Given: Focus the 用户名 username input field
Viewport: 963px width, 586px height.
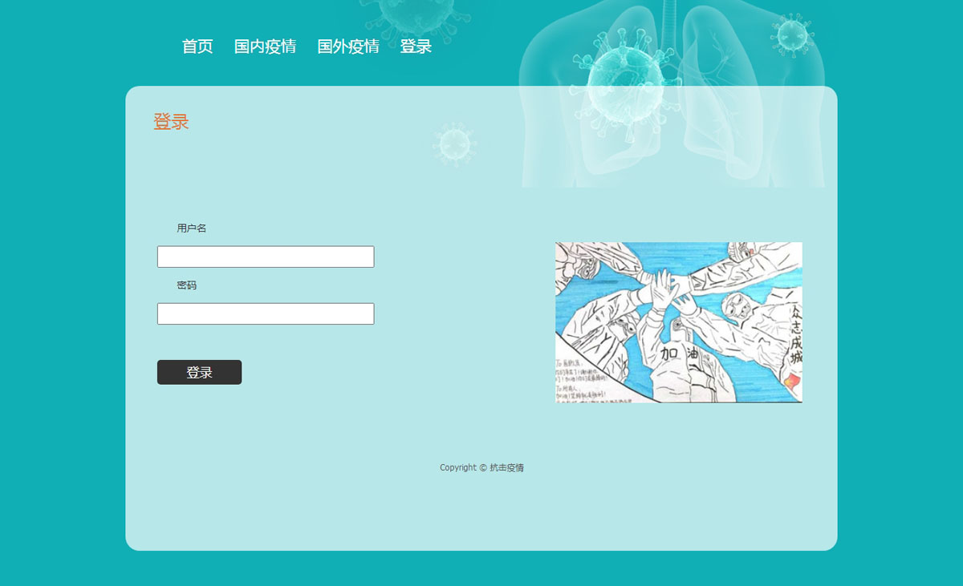Looking at the screenshot, I should (x=266, y=257).
